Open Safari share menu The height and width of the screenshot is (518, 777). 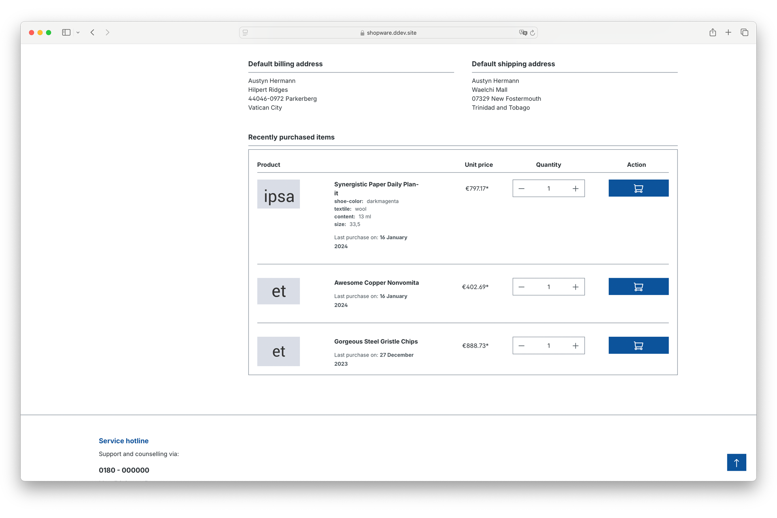tap(713, 32)
